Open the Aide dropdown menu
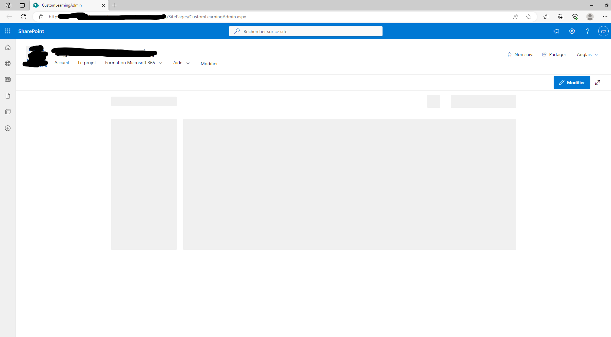The height and width of the screenshot is (337, 611). 181,63
